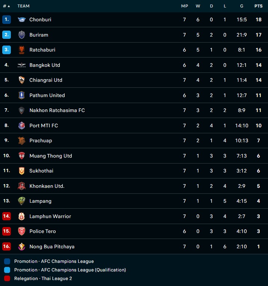Click the Nong Bua Pitchaya logo
The width and height of the screenshot is (268, 286).
[22, 246]
